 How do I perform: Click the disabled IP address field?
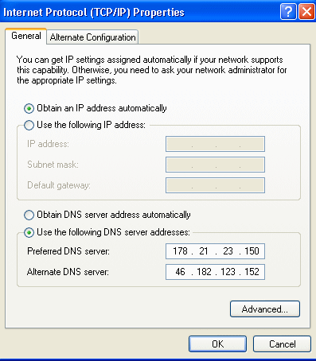click(x=215, y=144)
